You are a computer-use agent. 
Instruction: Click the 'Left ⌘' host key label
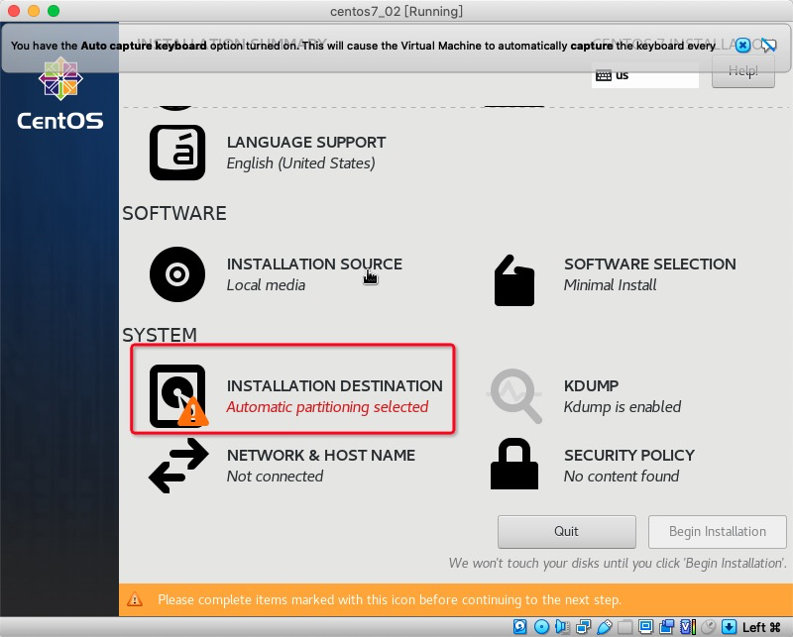click(761, 627)
